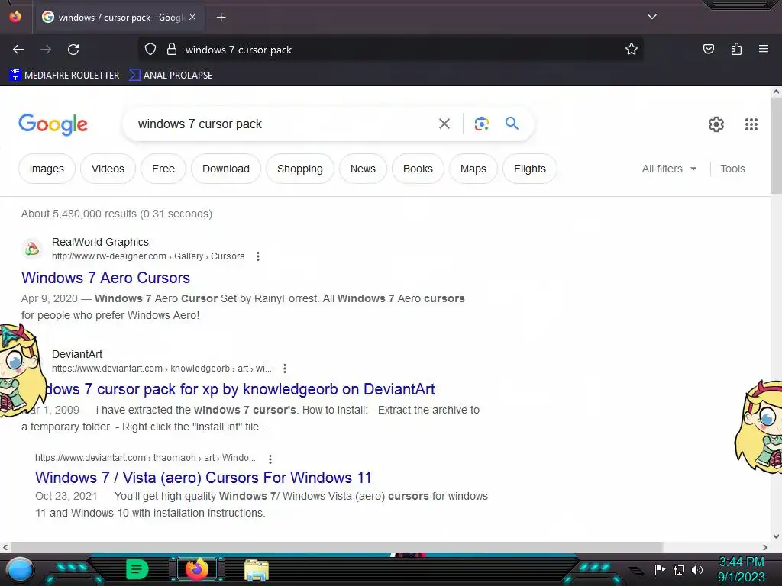Click the rw-designer.com breadcrumb URL
Viewport: 782px width, 586px height.
point(148,256)
